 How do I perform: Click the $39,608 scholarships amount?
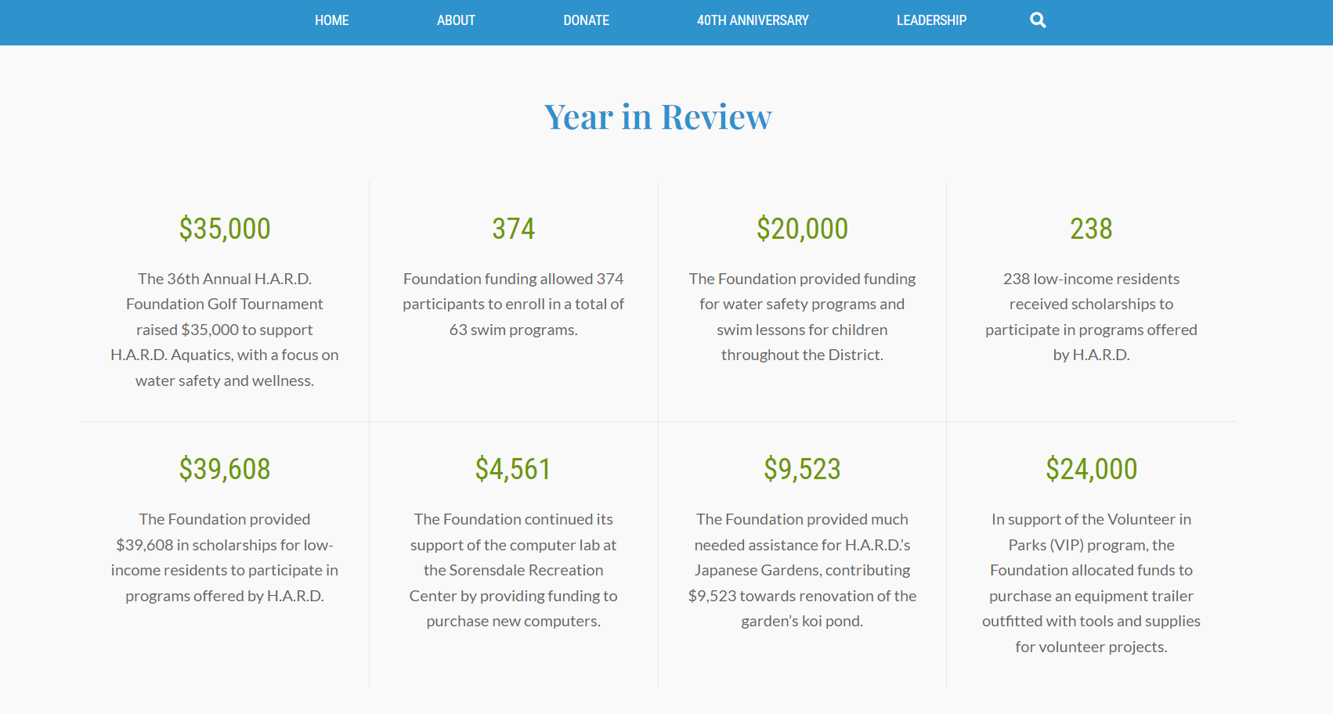coord(225,469)
